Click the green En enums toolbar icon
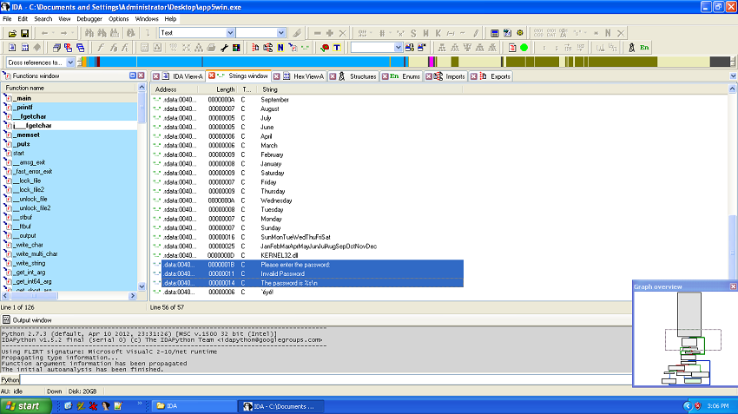 644,48
